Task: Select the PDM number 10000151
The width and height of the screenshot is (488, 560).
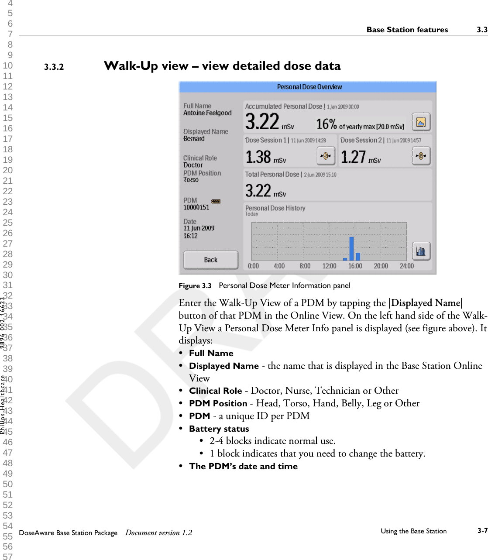Action: pos(198,207)
